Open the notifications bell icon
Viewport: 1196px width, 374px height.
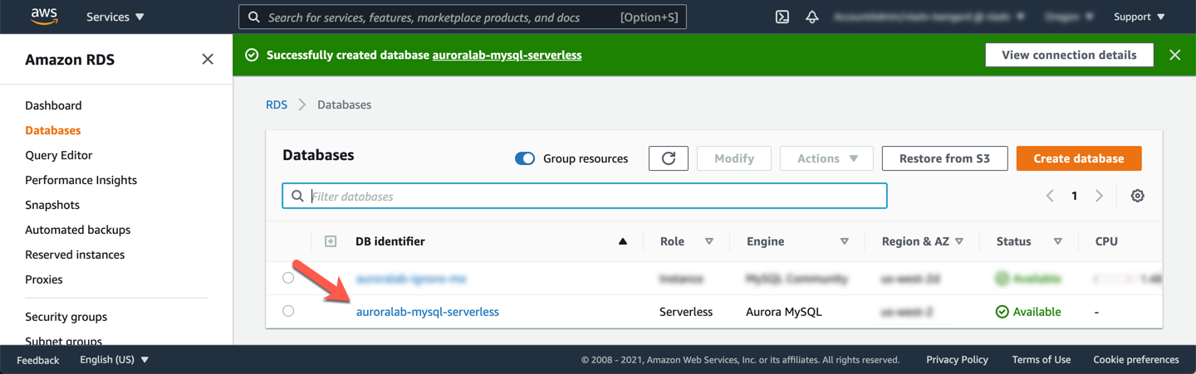[x=812, y=17]
